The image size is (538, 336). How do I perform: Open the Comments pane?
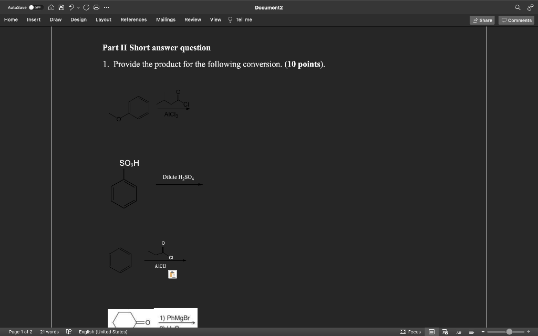click(x=515, y=20)
